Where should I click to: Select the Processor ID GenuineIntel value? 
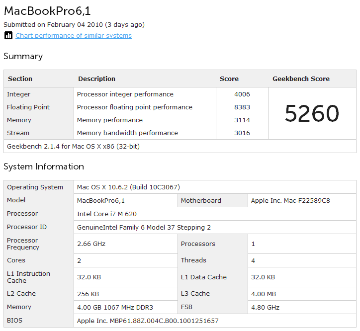pyautogui.click(x=144, y=228)
